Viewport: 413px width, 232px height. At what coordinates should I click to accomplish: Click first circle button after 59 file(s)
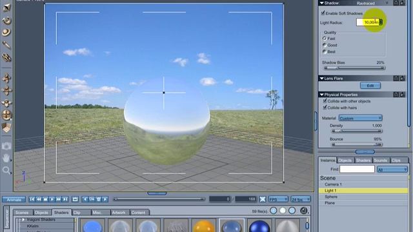[x=274, y=211]
